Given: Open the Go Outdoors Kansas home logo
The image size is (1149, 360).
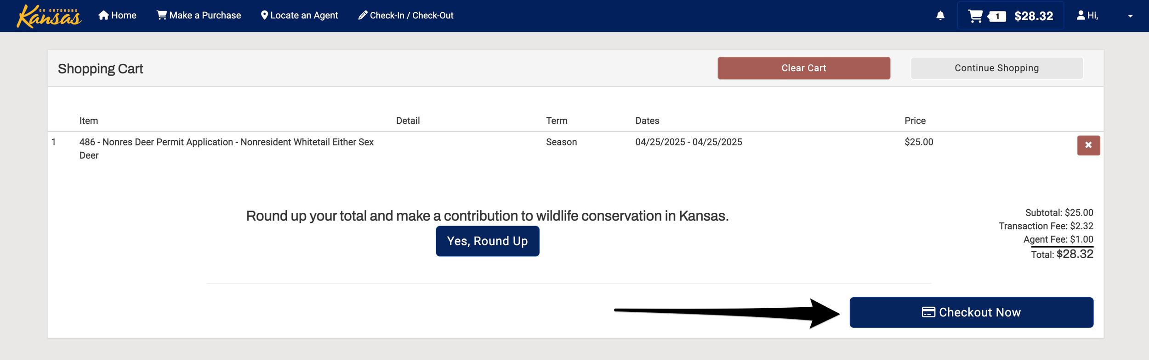Looking at the screenshot, I should click(49, 16).
